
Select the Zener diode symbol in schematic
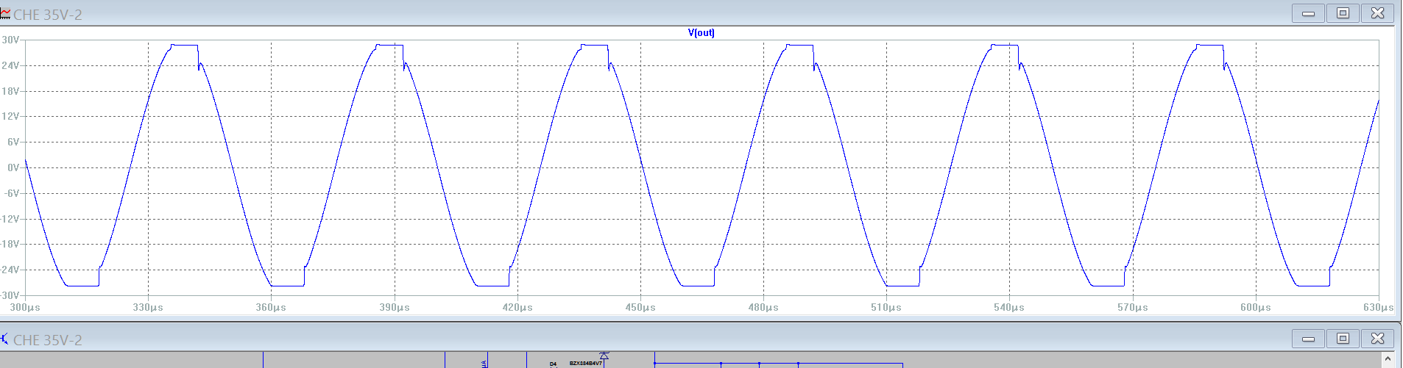(x=604, y=356)
